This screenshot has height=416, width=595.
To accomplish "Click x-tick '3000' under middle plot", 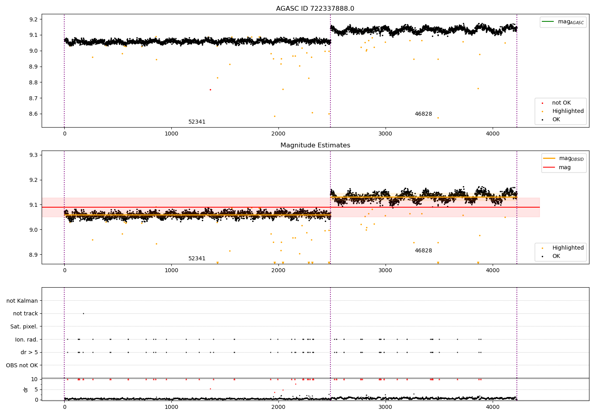I will (386, 271).
